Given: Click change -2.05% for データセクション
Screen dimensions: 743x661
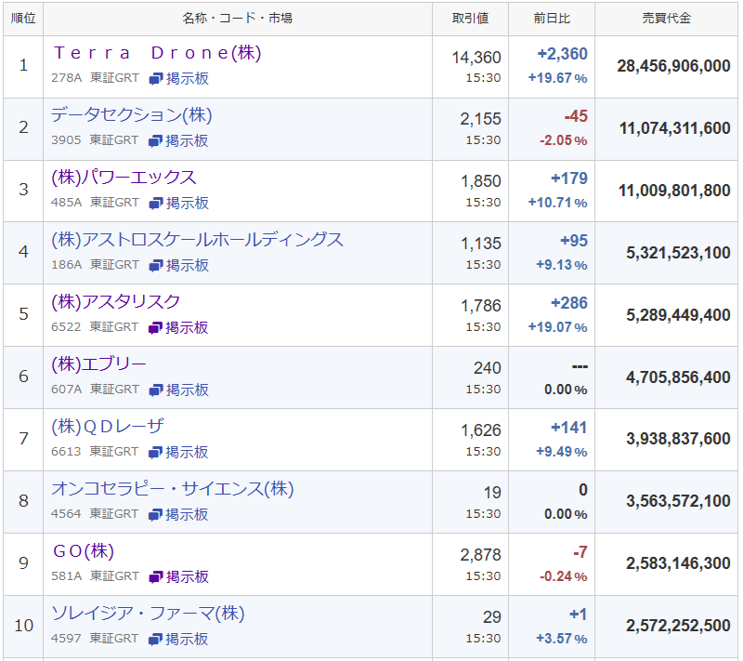Looking at the screenshot, I should pos(564,140).
